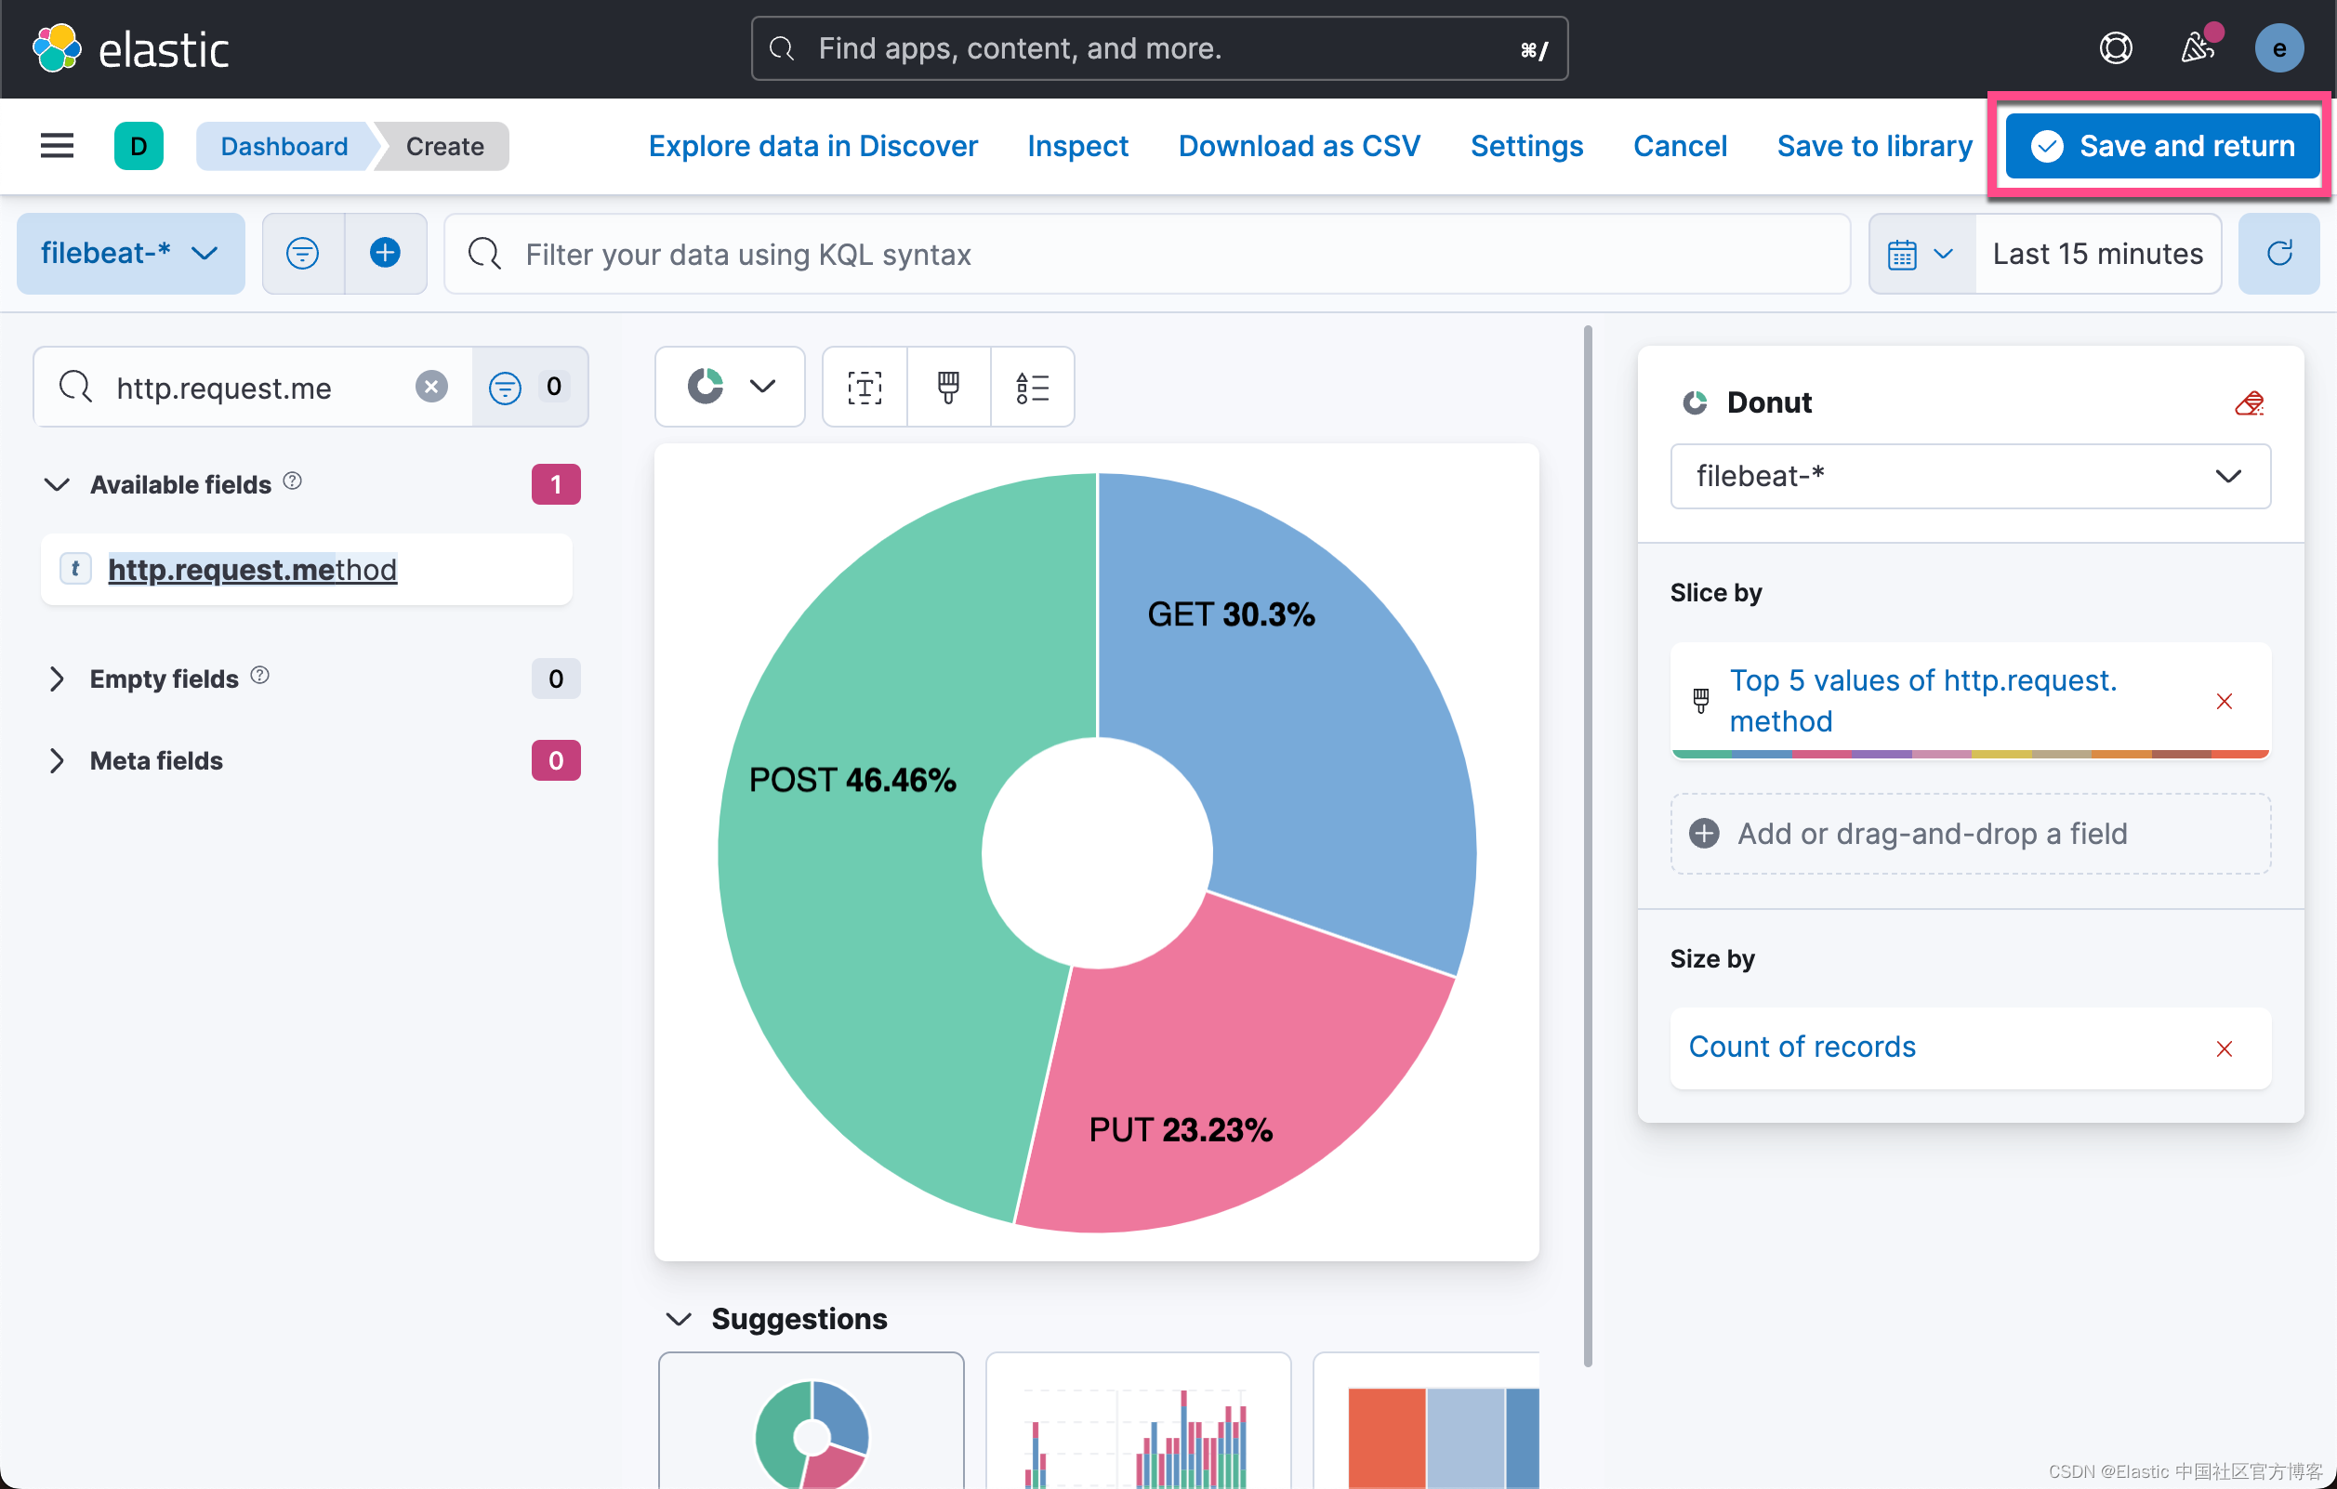The width and height of the screenshot is (2337, 1489).
Task: Click the refresh query icon
Action: (2278, 254)
